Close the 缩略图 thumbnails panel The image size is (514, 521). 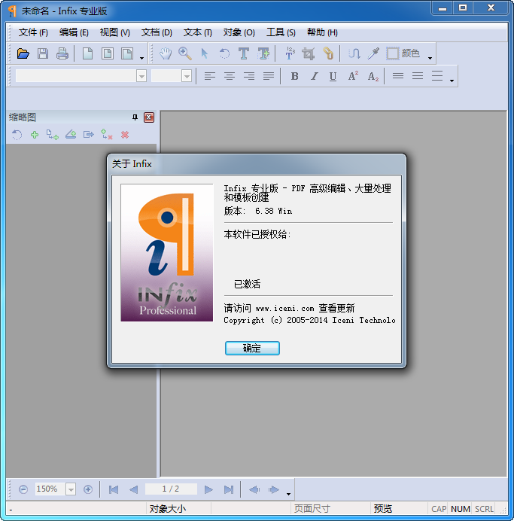coord(149,117)
